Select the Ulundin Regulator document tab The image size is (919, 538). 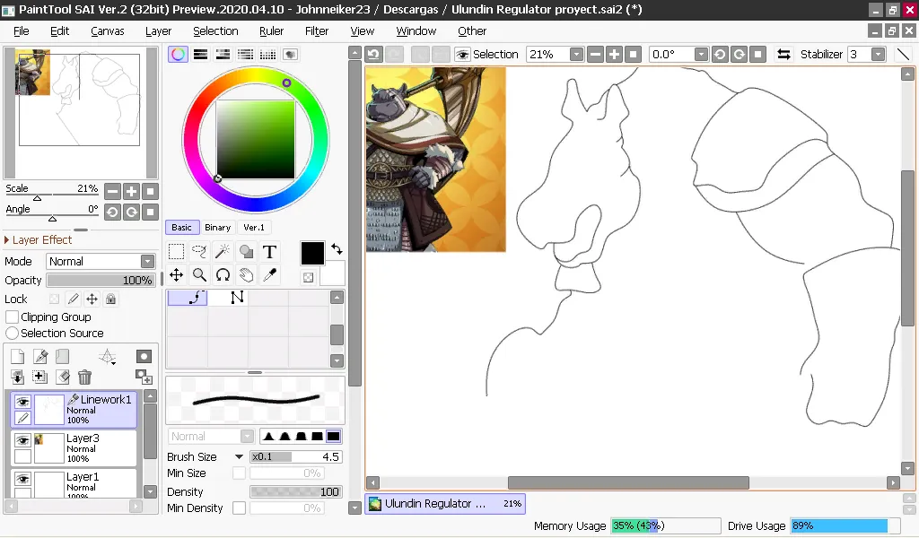click(x=445, y=504)
